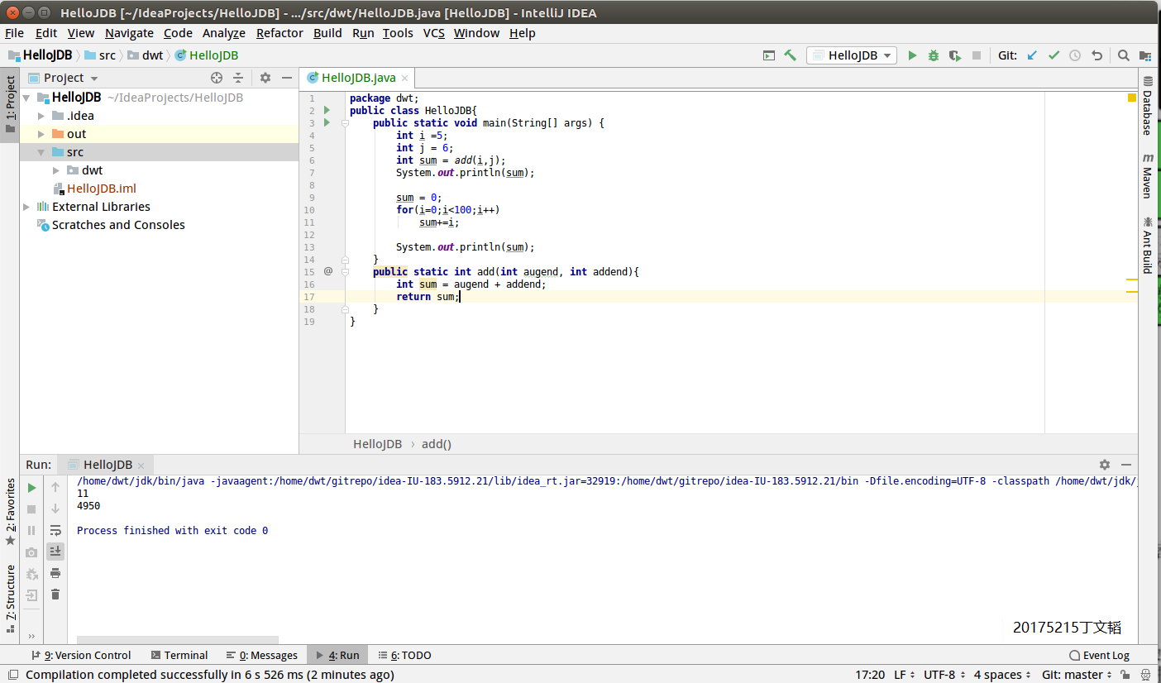This screenshot has width=1161, height=683.
Task: Clear the Run console with the trash icon
Action: pos(55,594)
